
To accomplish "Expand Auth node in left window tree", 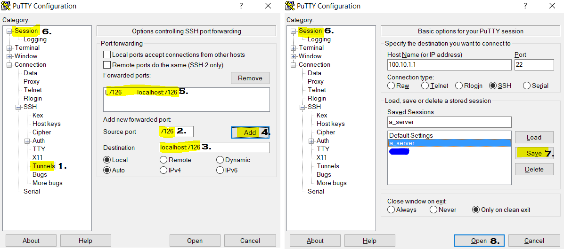I will (x=27, y=141).
